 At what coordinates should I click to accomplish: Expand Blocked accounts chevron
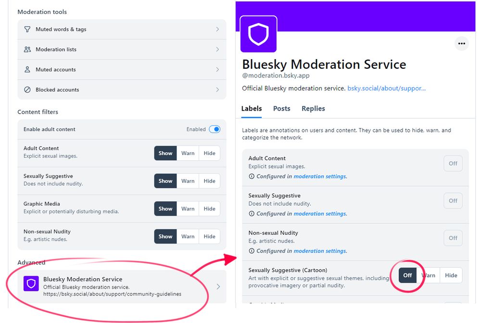click(x=217, y=90)
